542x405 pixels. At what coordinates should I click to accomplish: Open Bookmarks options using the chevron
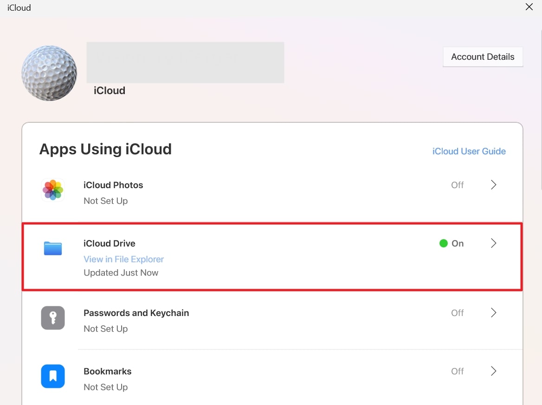point(493,371)
